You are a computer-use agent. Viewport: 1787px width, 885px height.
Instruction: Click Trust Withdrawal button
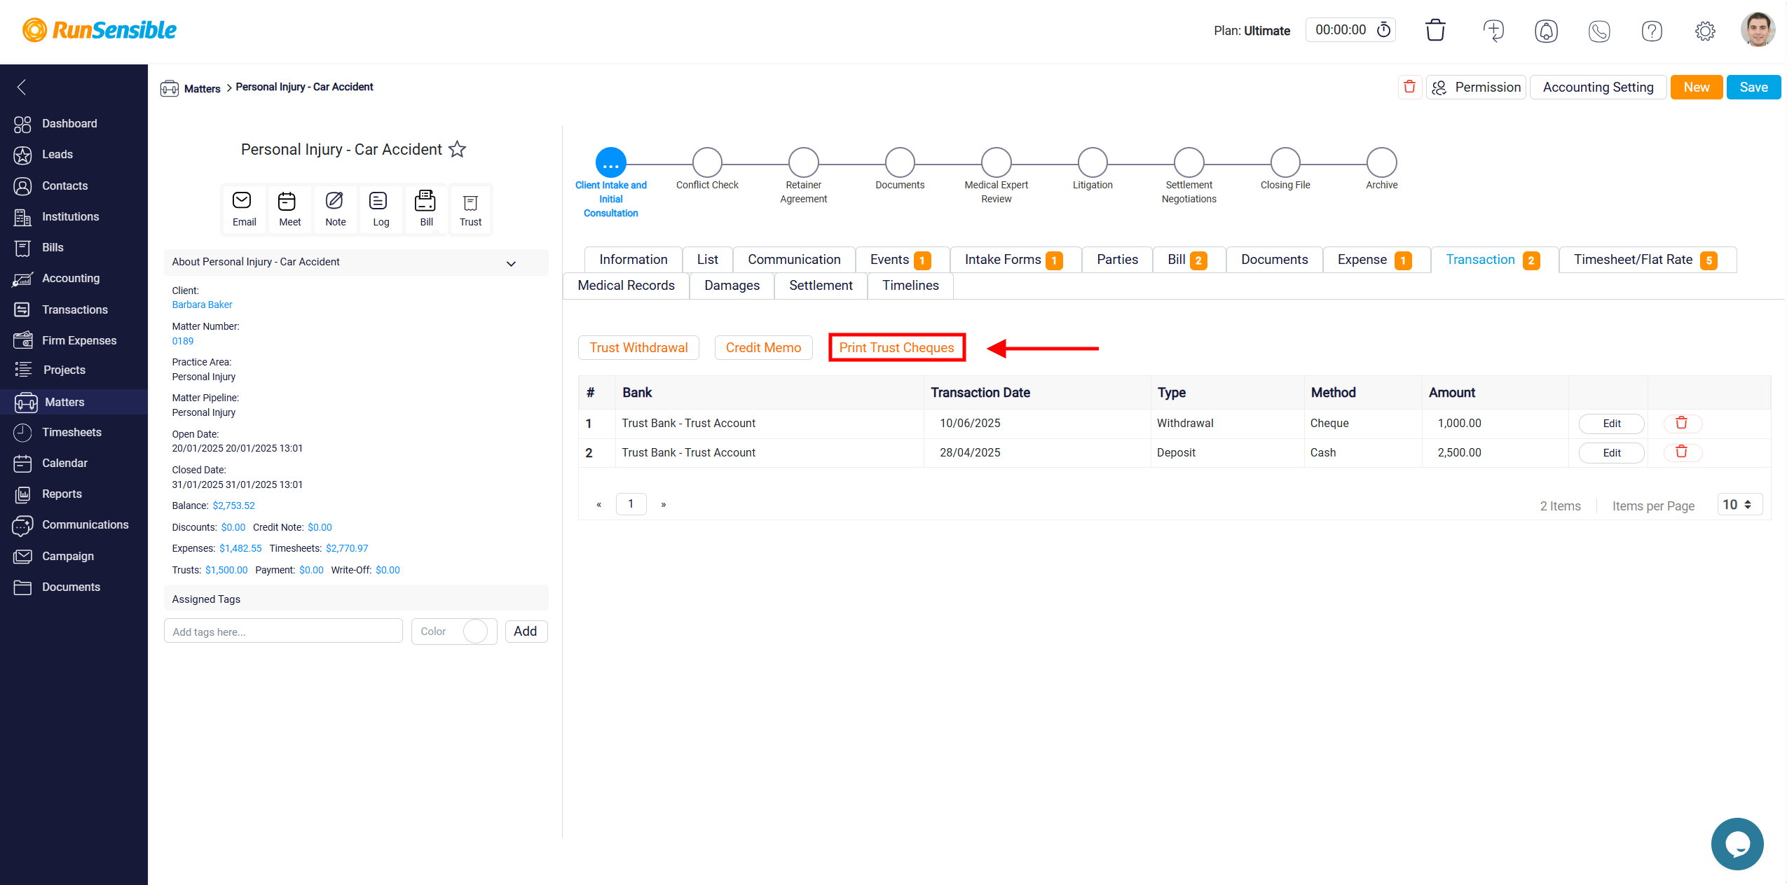tap(638, 348)
